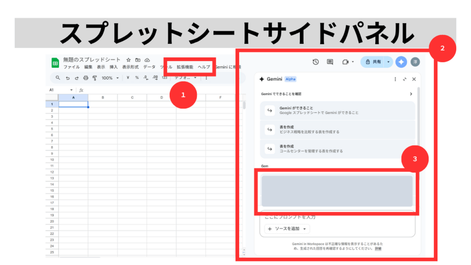
Task: Open the ファイル menu
Action: click(x=71, y=67)
